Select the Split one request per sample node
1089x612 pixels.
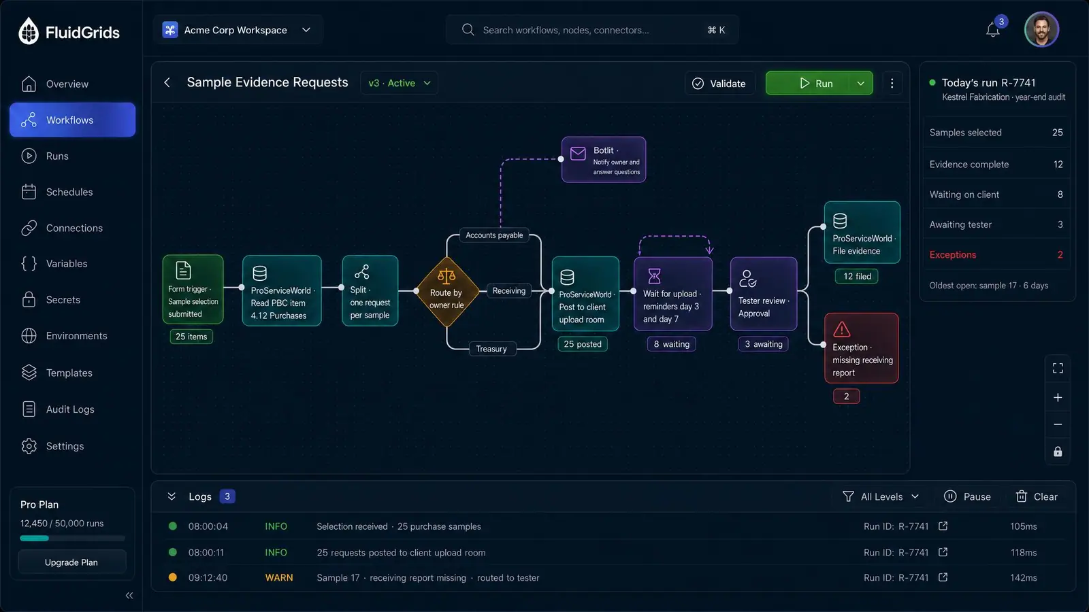370,290
